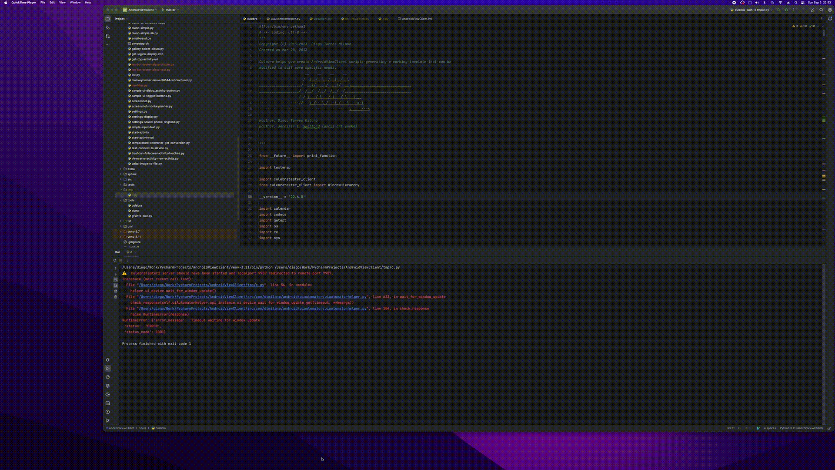Click the Debug bug icon in top toolbar

tap(786, 10)
